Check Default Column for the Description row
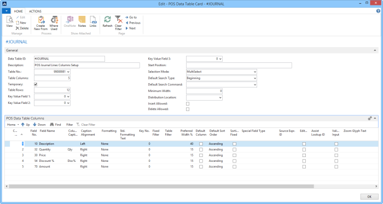 [201, 144]
